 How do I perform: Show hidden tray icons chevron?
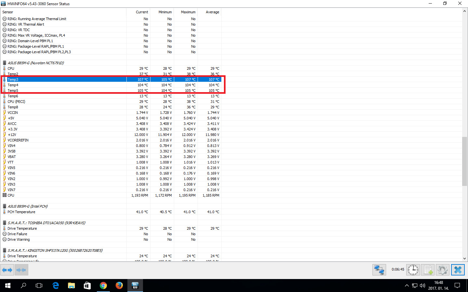click(407, 286)
